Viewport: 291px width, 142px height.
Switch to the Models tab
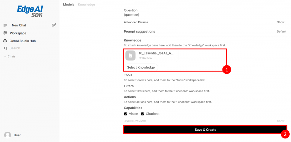coord(69,5)
